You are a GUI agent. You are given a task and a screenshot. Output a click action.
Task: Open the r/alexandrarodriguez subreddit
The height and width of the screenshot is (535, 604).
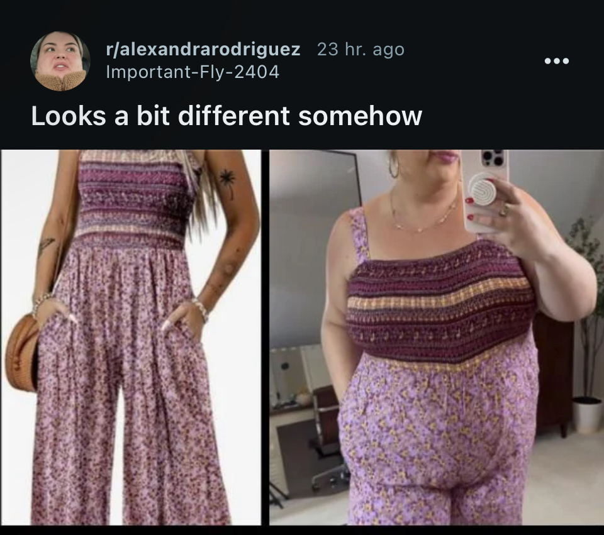[203, 49]
